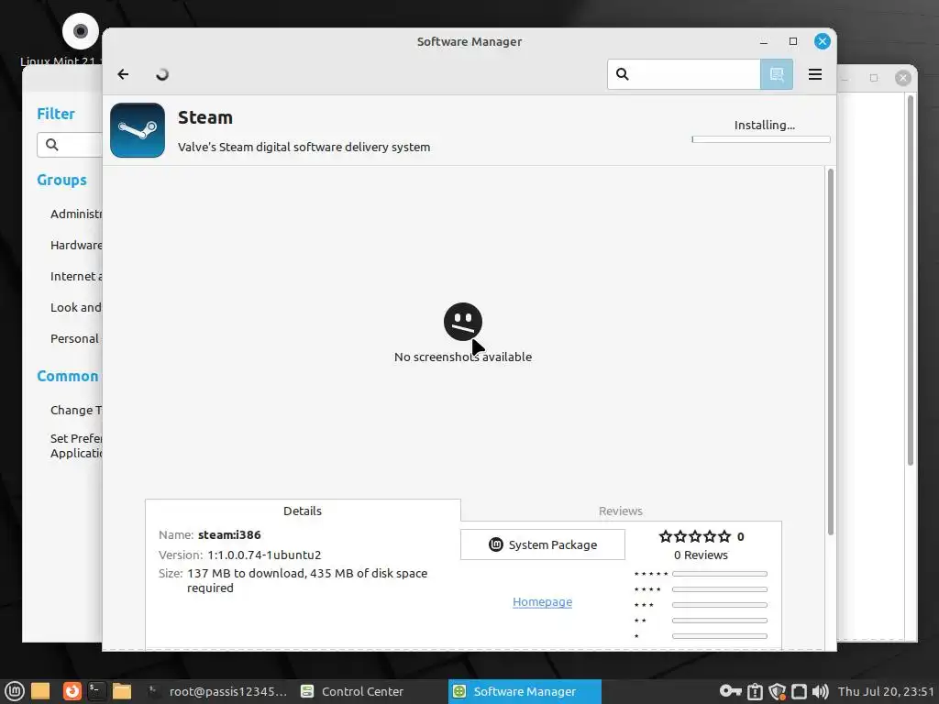The image size is (939, 704).
Task: Click the steam:i386 package name text
Action: (x=229, y=534)
